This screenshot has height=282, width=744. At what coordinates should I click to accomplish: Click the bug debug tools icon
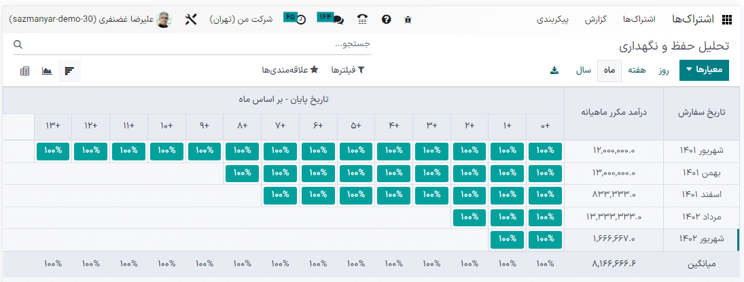[x=408, y=20]
